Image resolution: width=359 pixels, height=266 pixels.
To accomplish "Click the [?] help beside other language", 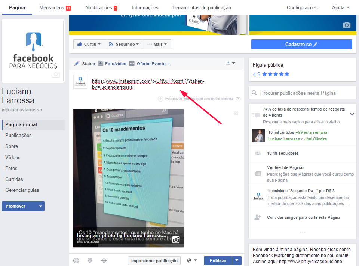I will pos(238,99).
